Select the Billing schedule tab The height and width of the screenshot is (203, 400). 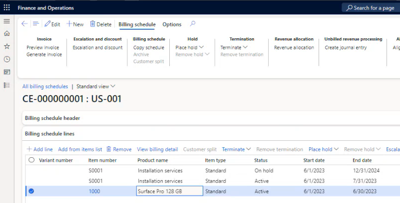click(x=137, y=24)
